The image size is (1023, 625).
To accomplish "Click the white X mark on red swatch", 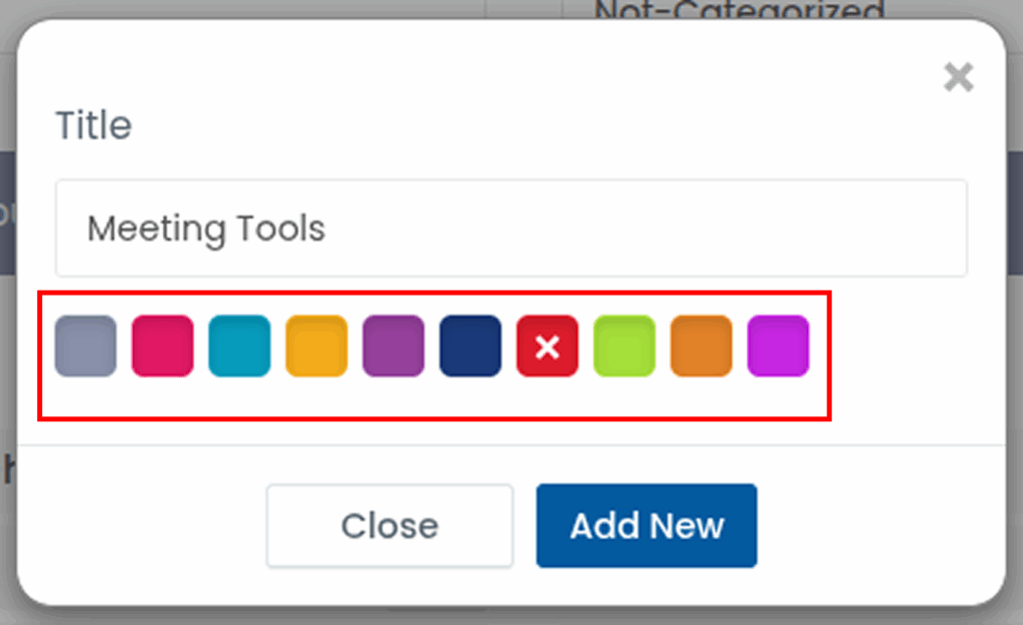I will point(547,347).
